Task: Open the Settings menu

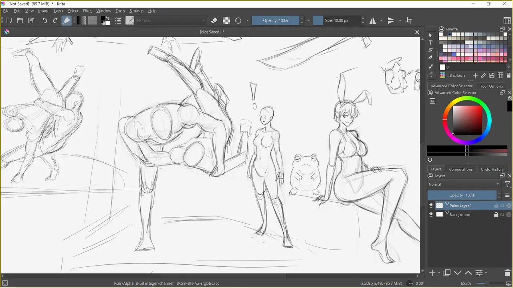Action: [x=136, y=11]
